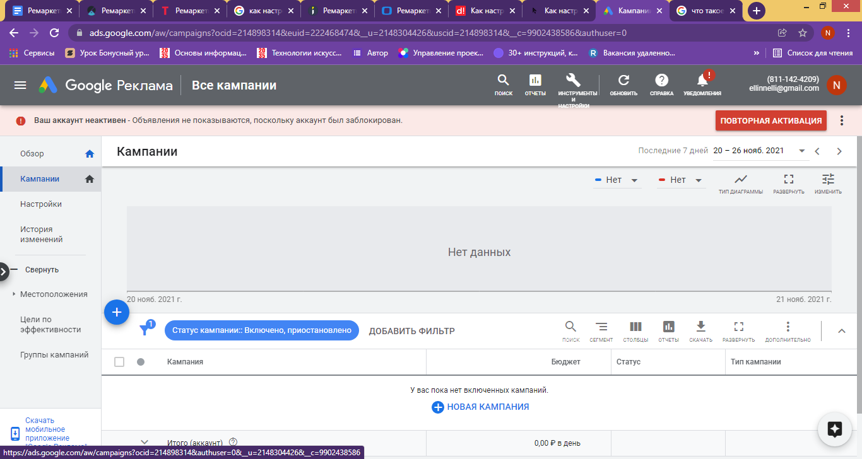Share this page from address bar

click(782, 33)
